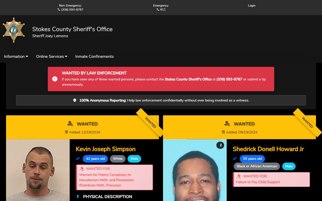
Task: Click the shield icon beside 100% Anonymous Reporting
Action: 75,100
